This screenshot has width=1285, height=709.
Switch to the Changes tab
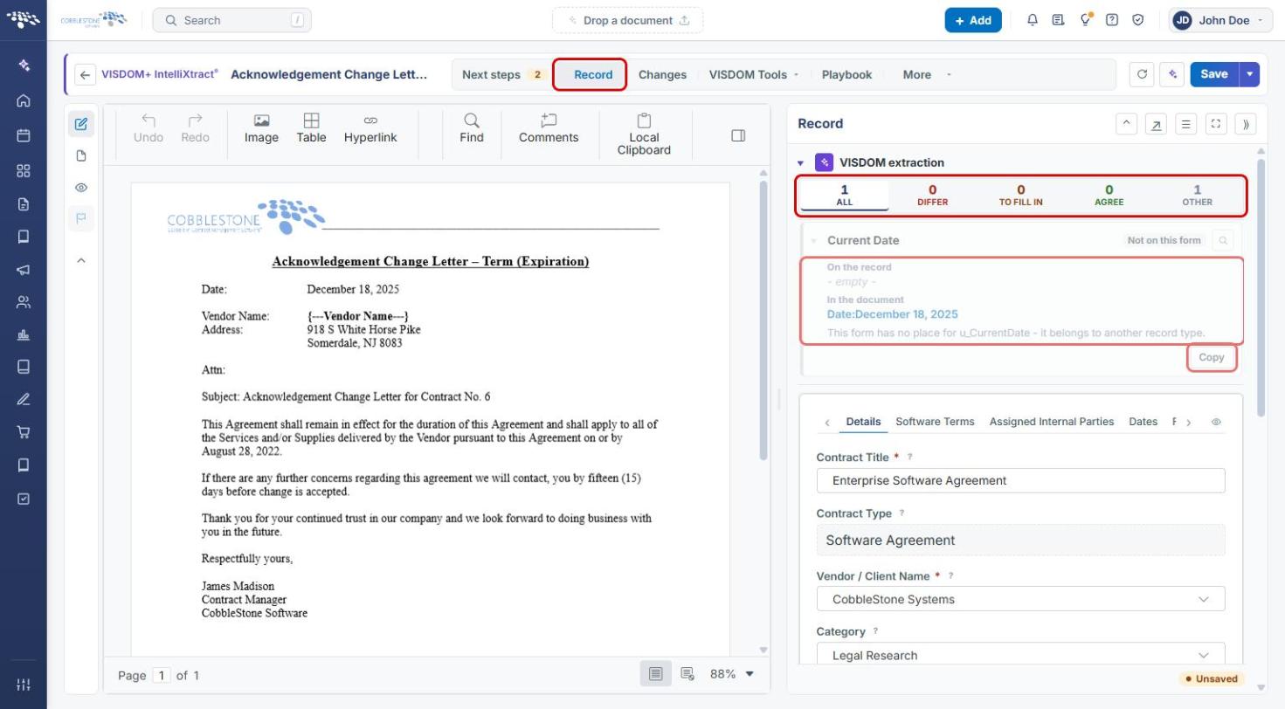[x=662, y=75]
